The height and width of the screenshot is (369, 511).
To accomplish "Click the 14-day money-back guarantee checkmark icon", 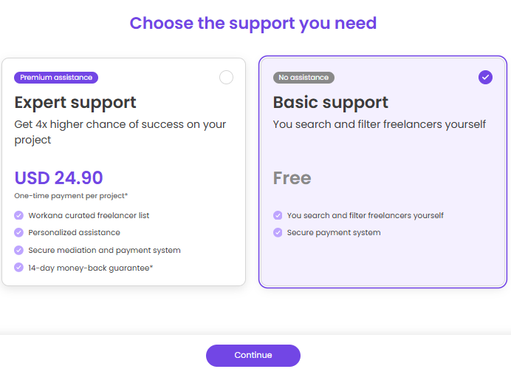I will click(x=19, y=268).
